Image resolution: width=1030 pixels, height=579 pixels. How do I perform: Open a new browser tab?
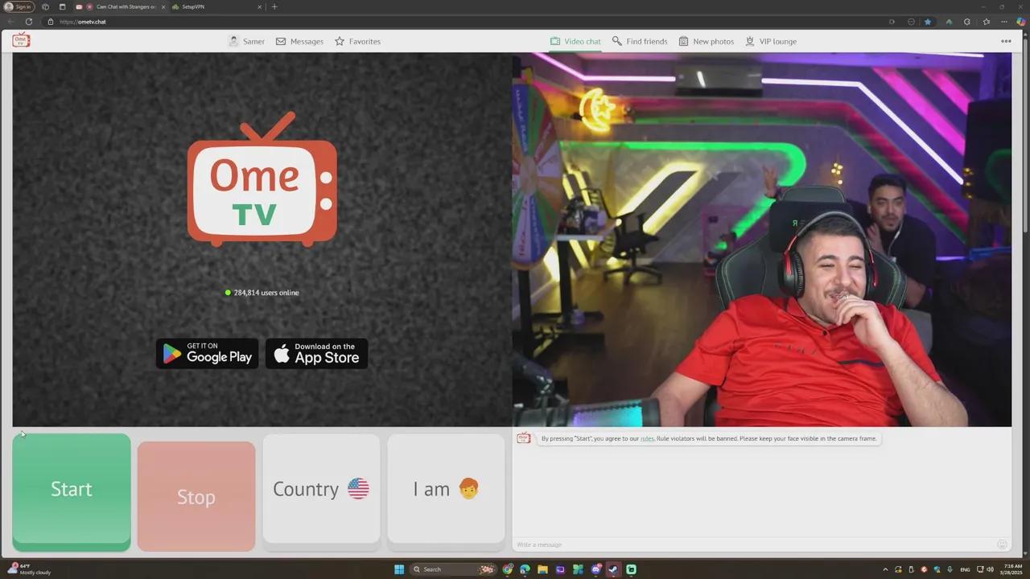click(x=274, y=6)
